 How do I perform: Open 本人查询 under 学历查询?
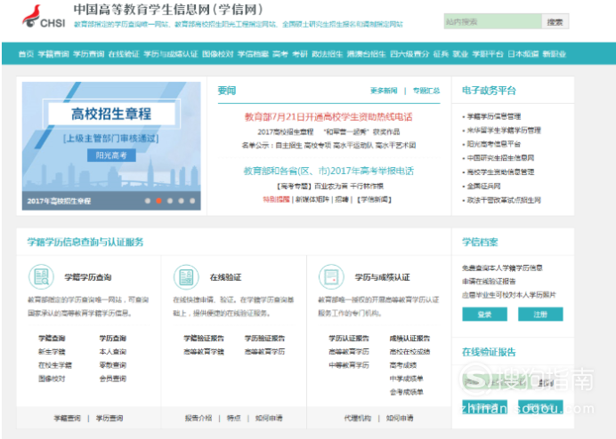pyautogui.click(x=113, y=352)
